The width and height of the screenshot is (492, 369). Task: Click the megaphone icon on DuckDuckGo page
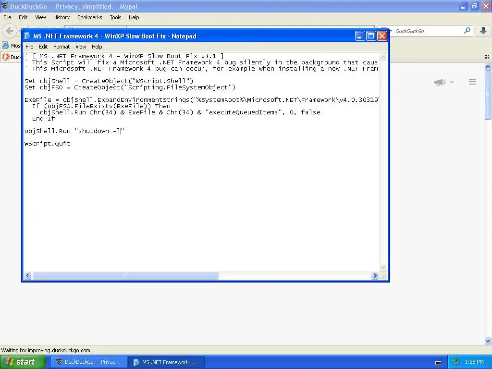click(440, 82)
